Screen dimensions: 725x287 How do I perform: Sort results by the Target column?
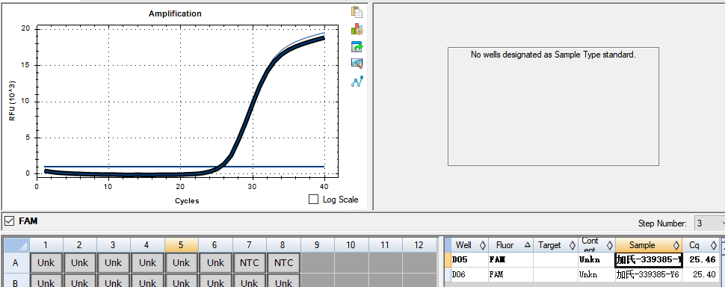(x=555, y=245)
